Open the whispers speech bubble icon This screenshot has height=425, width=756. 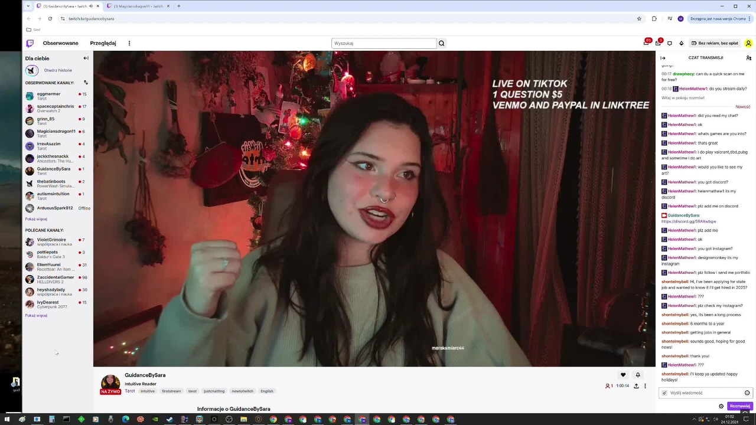click(x=669, y=43)
